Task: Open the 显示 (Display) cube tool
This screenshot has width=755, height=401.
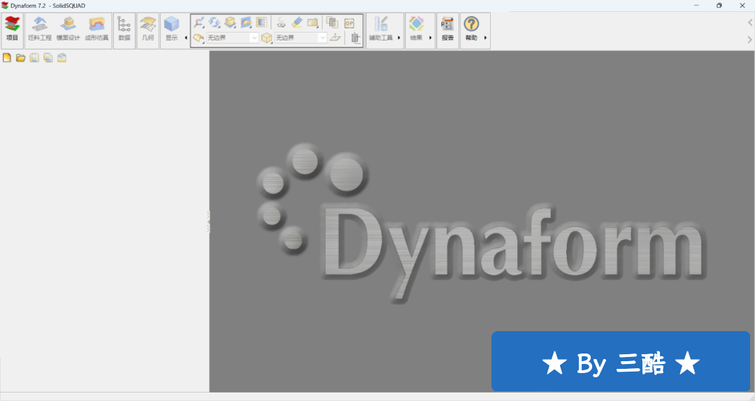Action: [x=171, y=30]
